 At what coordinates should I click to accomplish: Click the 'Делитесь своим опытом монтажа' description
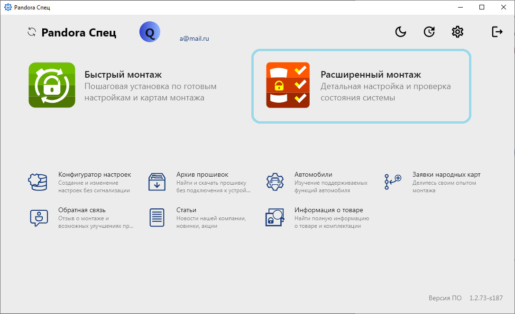click(x=444, y=187)
